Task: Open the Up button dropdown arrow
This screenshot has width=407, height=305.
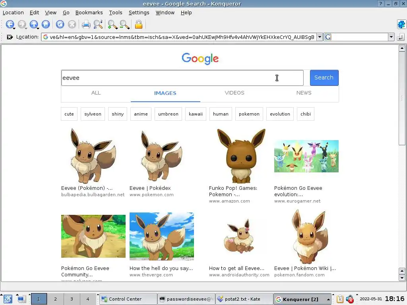Action: tap(38, 28)
